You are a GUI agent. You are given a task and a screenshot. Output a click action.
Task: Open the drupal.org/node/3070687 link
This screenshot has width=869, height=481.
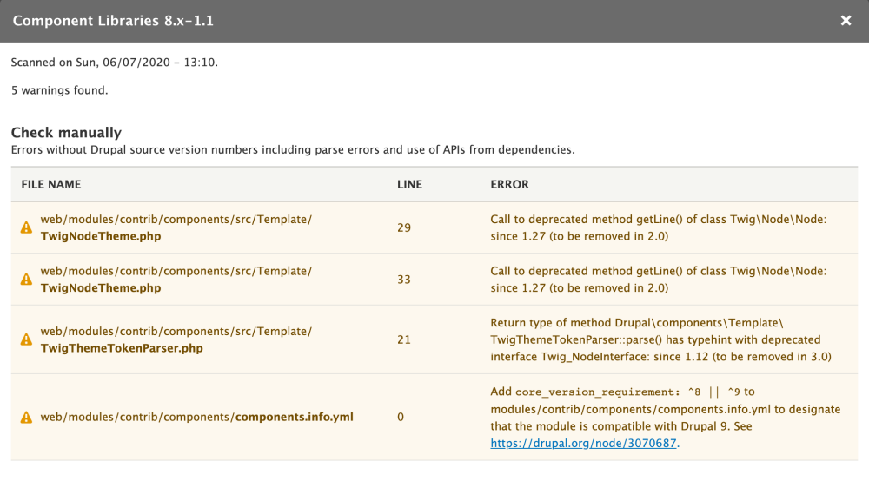click(x=583, y=444)
